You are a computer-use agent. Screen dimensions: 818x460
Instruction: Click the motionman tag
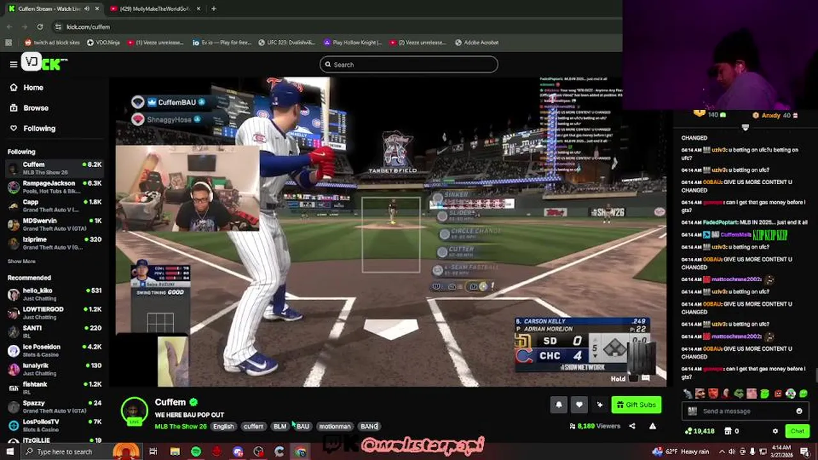(x=335, y=426)
